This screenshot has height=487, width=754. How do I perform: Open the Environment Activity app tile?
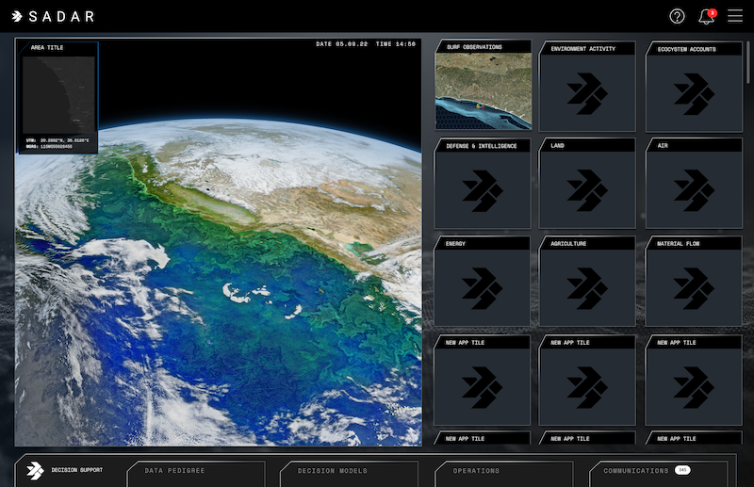click(x=587, y=91)
